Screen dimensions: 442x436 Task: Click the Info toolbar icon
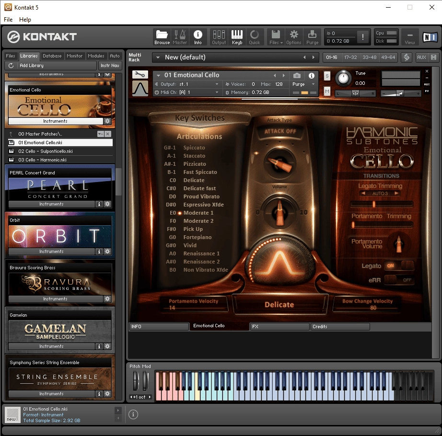point(198,37)
